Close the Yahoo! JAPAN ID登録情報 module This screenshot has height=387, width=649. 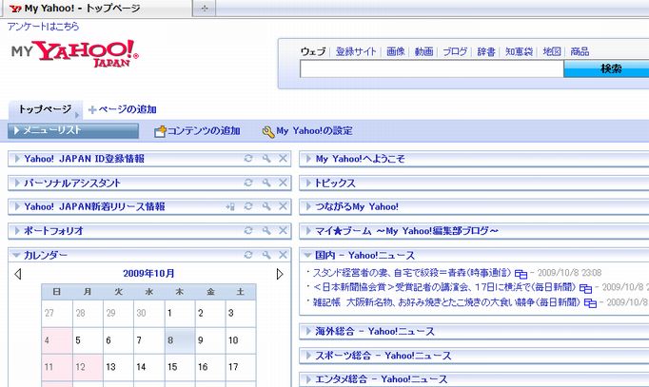tap(283, 159)
